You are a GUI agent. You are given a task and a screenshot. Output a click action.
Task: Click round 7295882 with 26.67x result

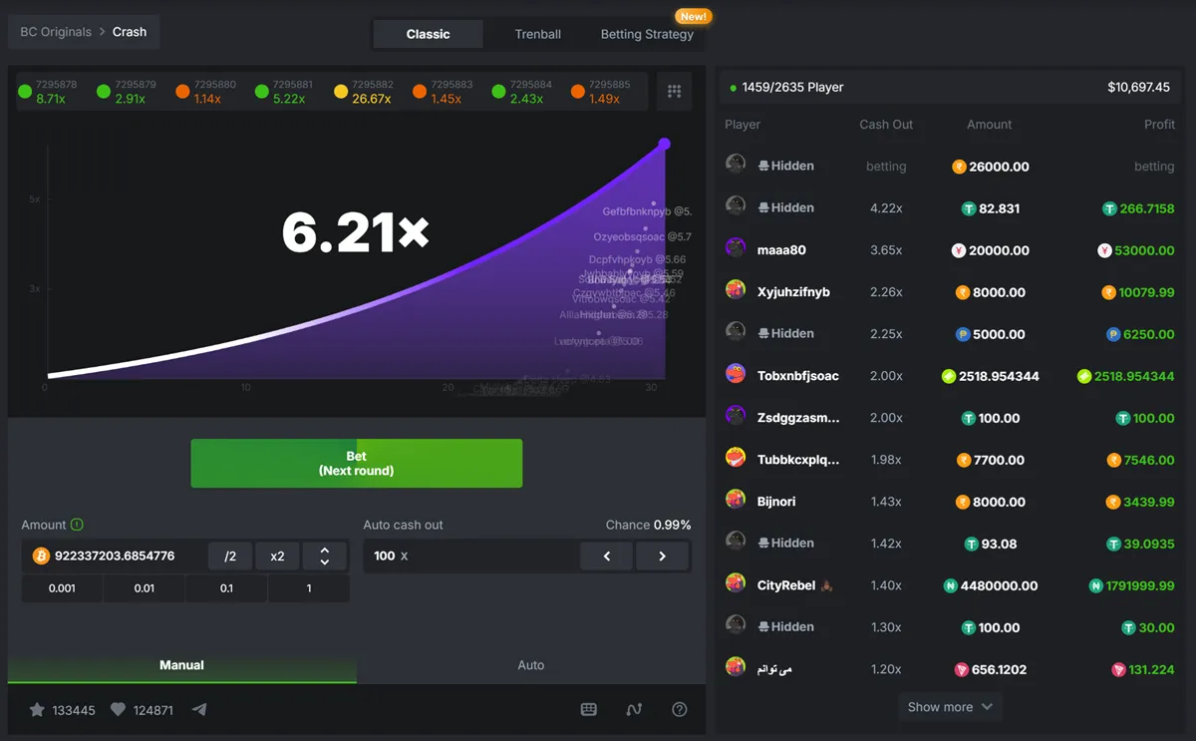coord(365,92)
